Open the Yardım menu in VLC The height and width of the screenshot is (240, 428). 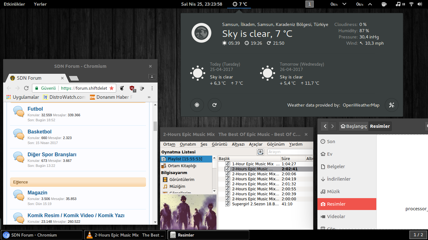[296, 144]
